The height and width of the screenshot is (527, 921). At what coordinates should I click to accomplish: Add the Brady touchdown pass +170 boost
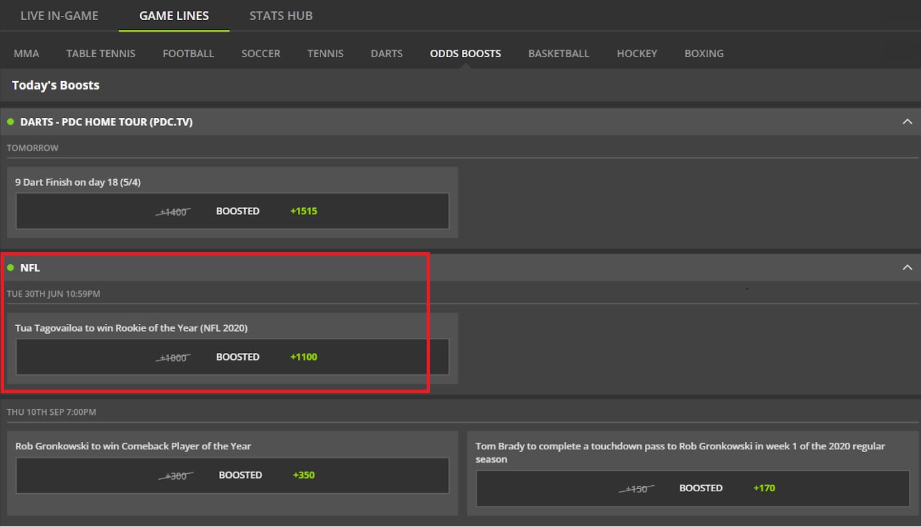[693, 488]
